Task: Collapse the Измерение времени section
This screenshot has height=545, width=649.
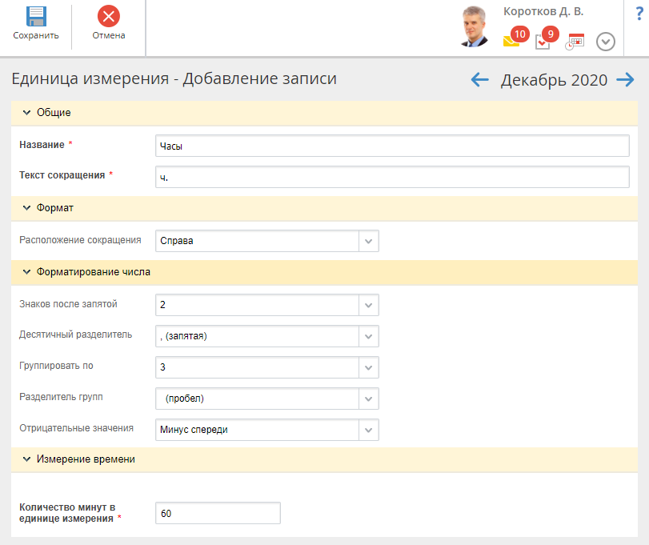Action: click(26, 459)
